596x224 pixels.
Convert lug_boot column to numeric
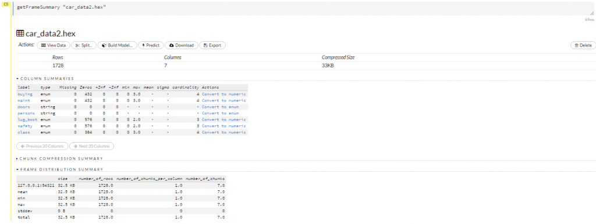point(224,120)
